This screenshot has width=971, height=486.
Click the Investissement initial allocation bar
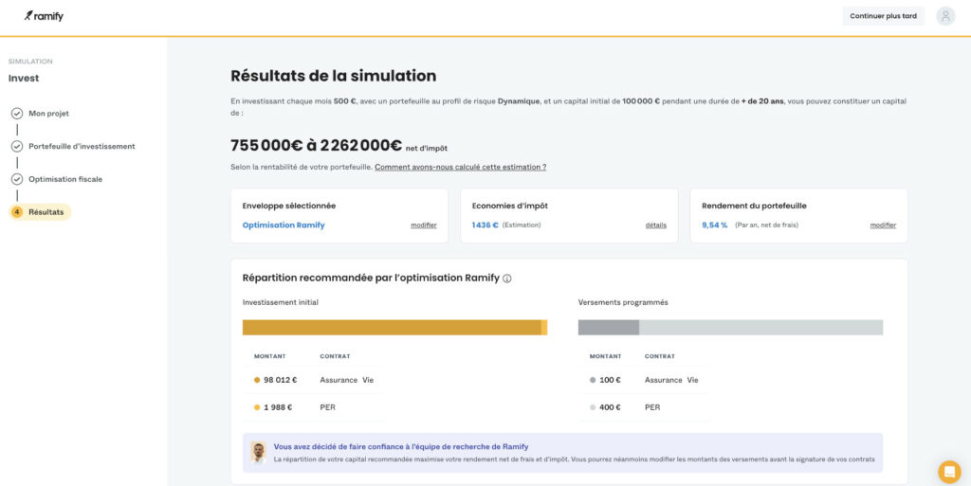[x=394, y=327]
